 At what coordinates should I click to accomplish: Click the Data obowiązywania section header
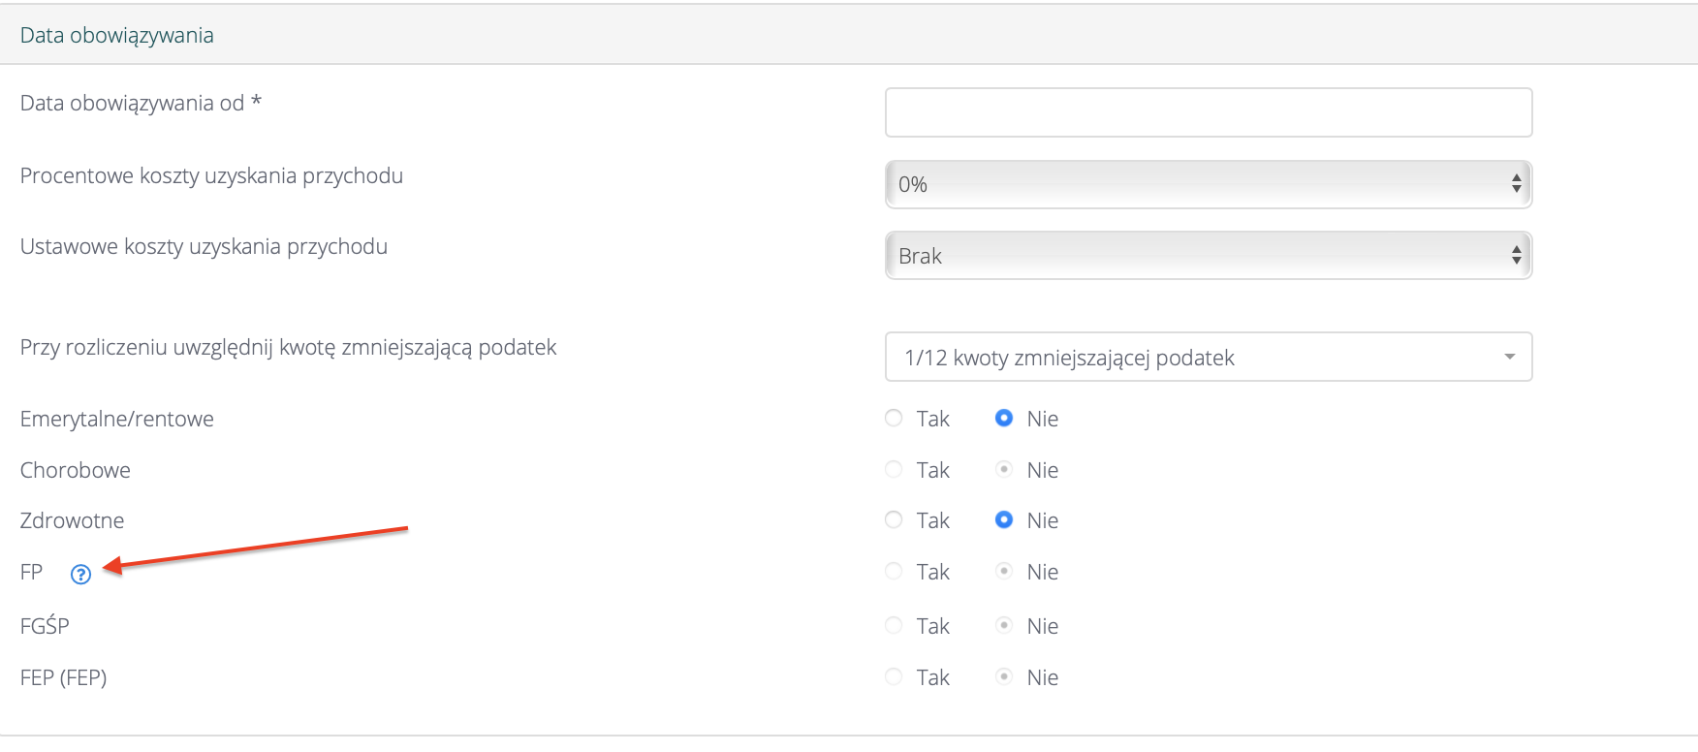click(116, 36)
